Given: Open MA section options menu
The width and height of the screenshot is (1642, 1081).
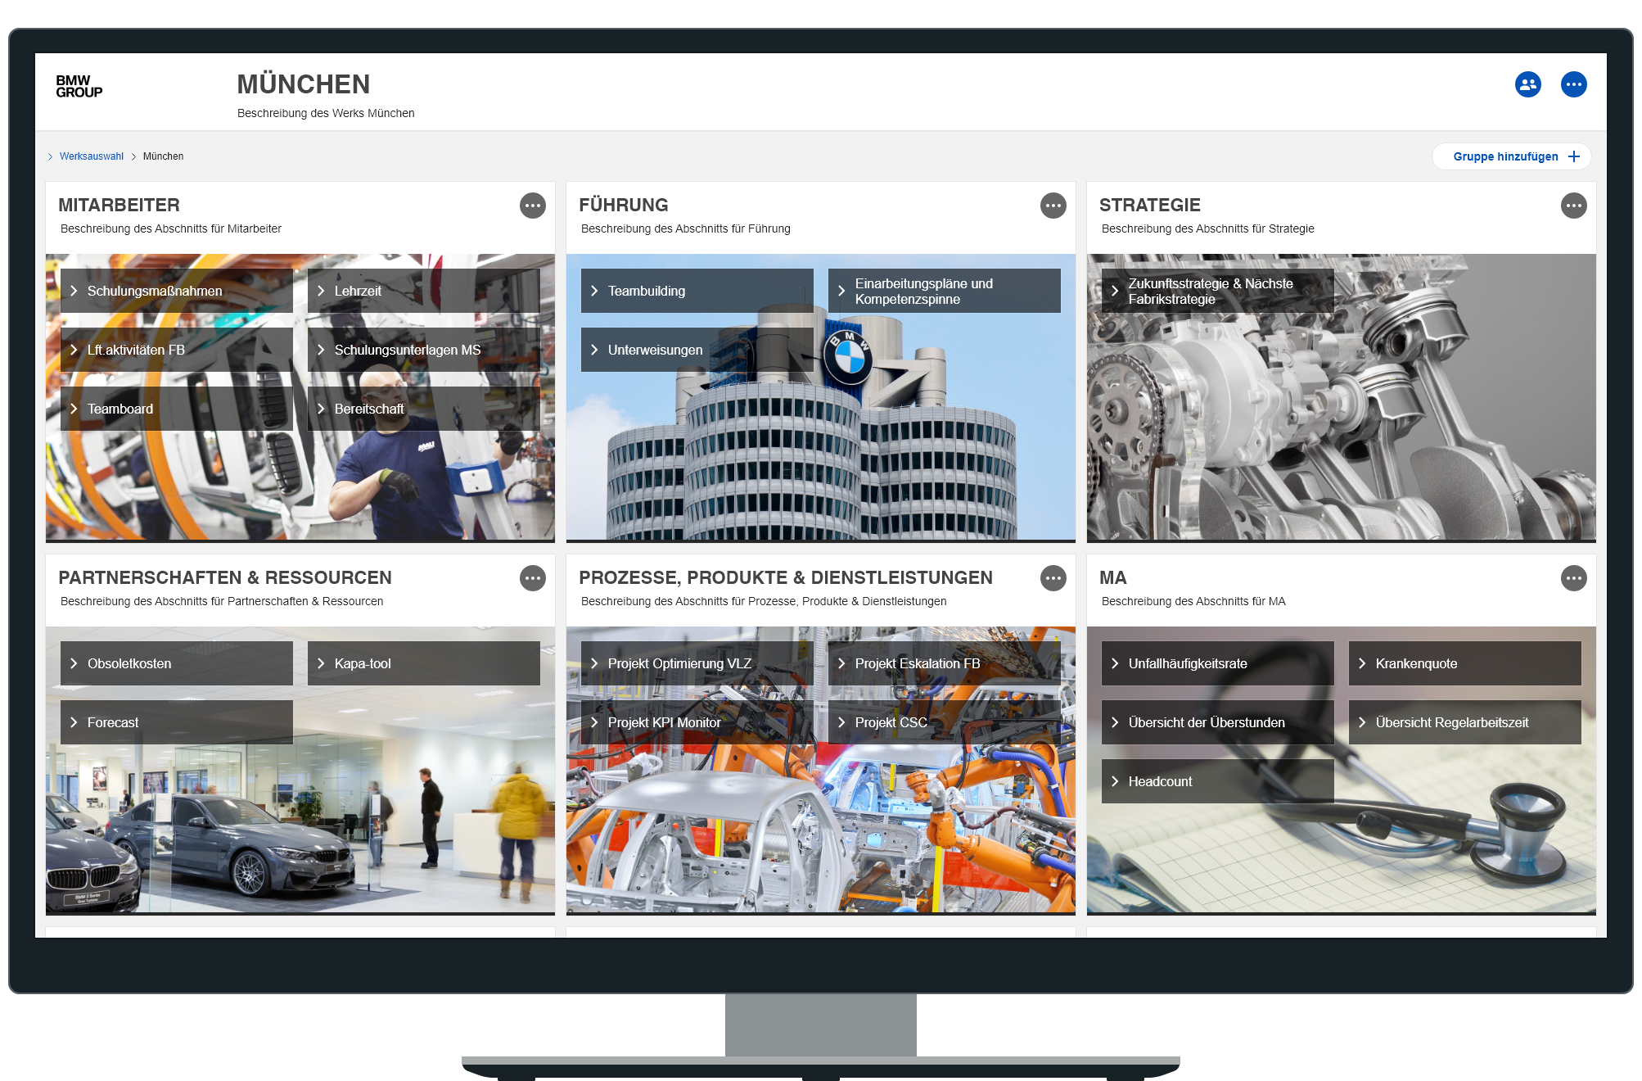Looking at the screenshot, I should point(1573,578).
